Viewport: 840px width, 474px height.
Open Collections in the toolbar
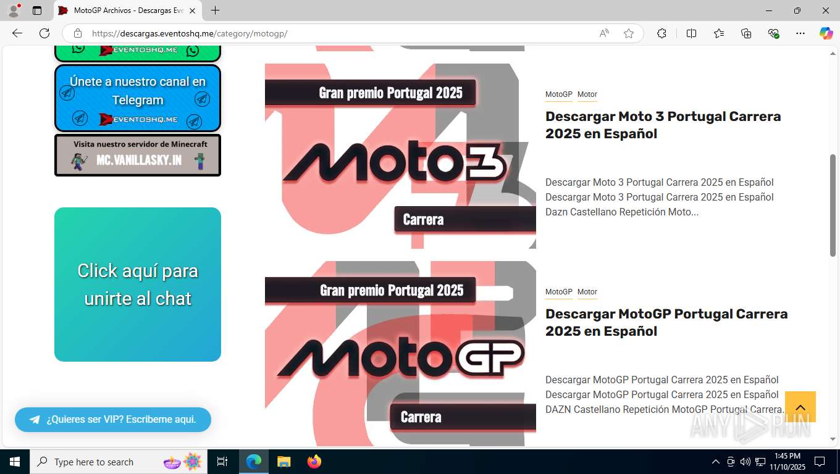pos(746,33)
